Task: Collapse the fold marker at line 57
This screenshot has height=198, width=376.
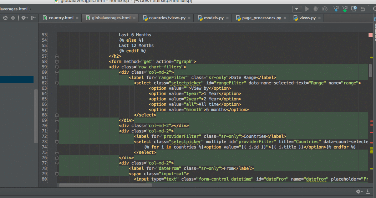Action: [x=57, y=56]
